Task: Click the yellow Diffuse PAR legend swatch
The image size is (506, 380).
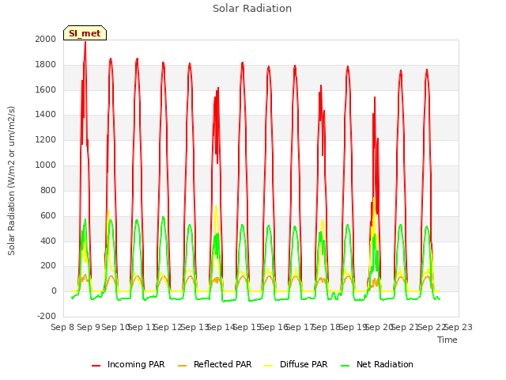Action: (269, 365)
